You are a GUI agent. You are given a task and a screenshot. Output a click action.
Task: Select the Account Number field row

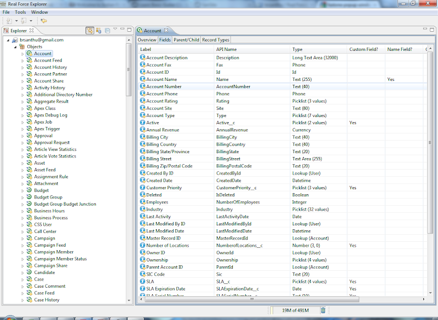(283, 86)
